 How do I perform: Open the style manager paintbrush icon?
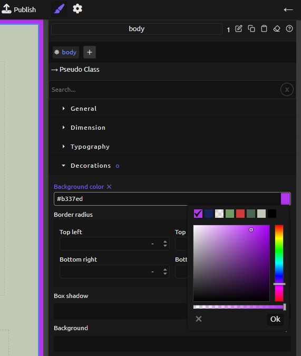(59, 9)
